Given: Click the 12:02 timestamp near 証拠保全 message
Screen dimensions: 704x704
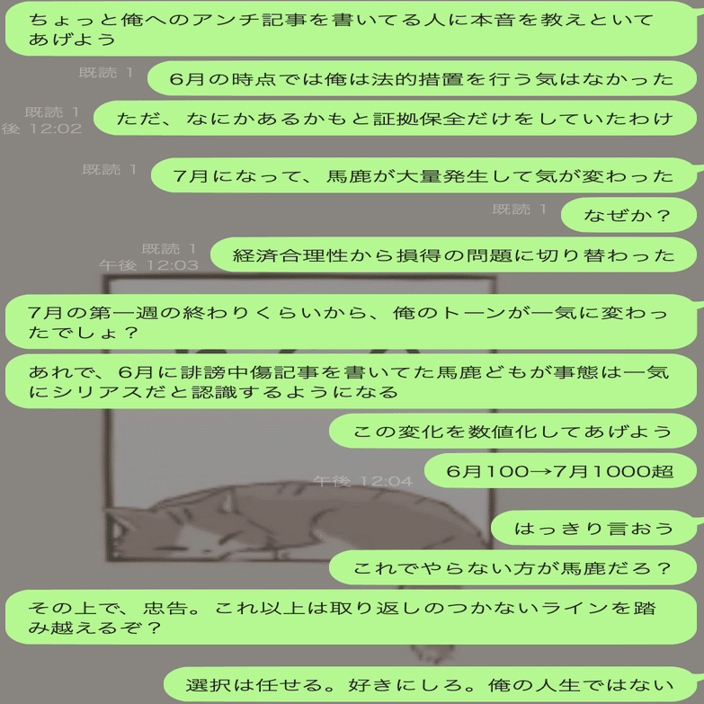Looking at the screenshot, I should pyautogui.click(x=41, y=129).
